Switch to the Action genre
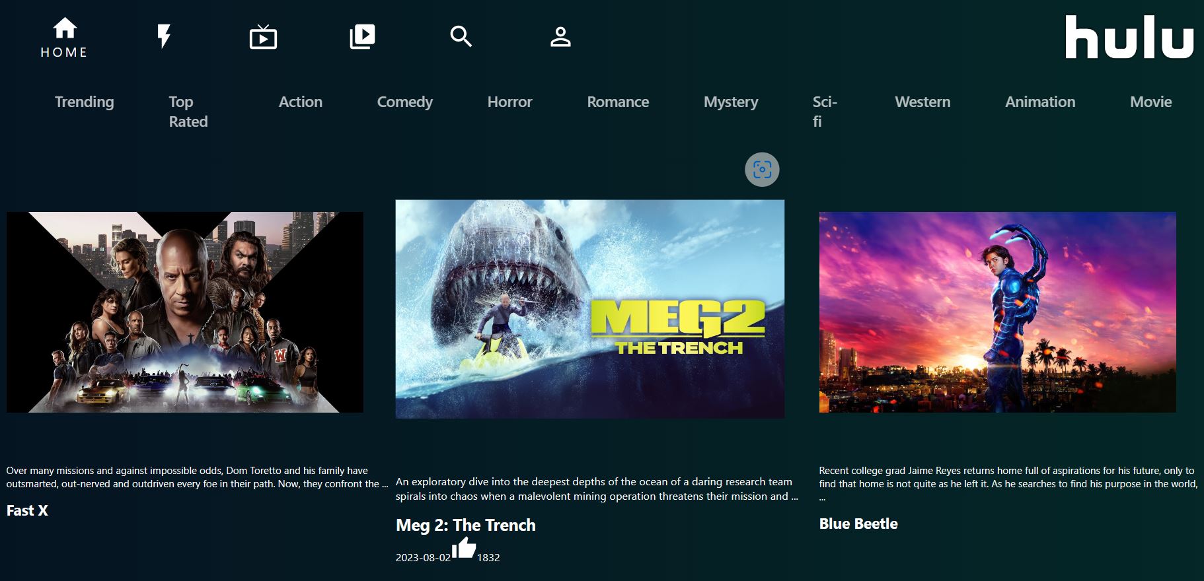Screen dimensions: 1204x581 [301, 102]
